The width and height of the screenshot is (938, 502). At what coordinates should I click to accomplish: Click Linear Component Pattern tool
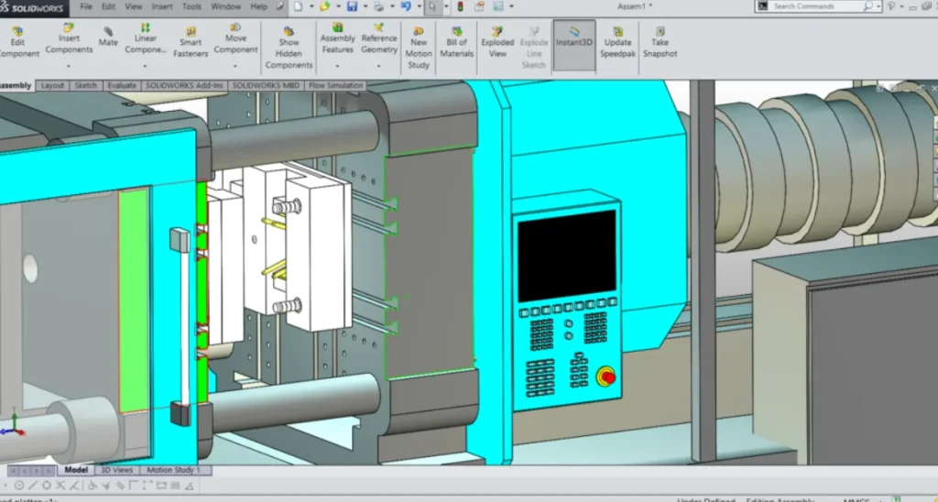(146, 38)
